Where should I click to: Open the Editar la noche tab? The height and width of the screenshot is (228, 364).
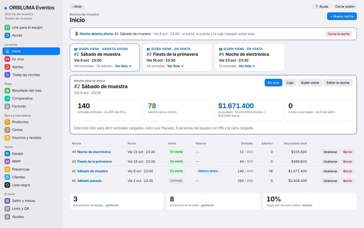[338, 83]
